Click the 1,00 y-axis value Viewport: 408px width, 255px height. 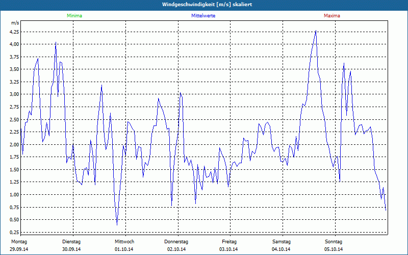coord(15,195)
